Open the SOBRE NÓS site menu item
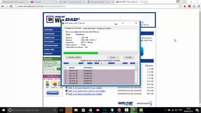This screenshot has width=201, height=113. tap(52, 50)
